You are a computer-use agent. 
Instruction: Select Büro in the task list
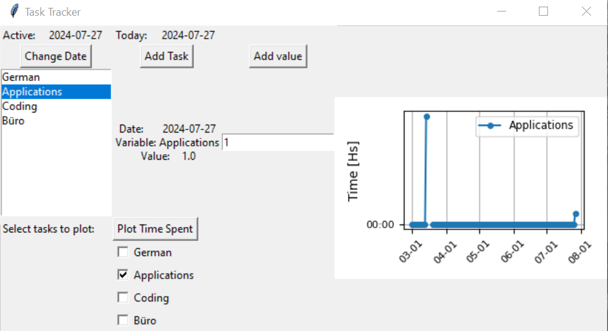tap(56, 121)
